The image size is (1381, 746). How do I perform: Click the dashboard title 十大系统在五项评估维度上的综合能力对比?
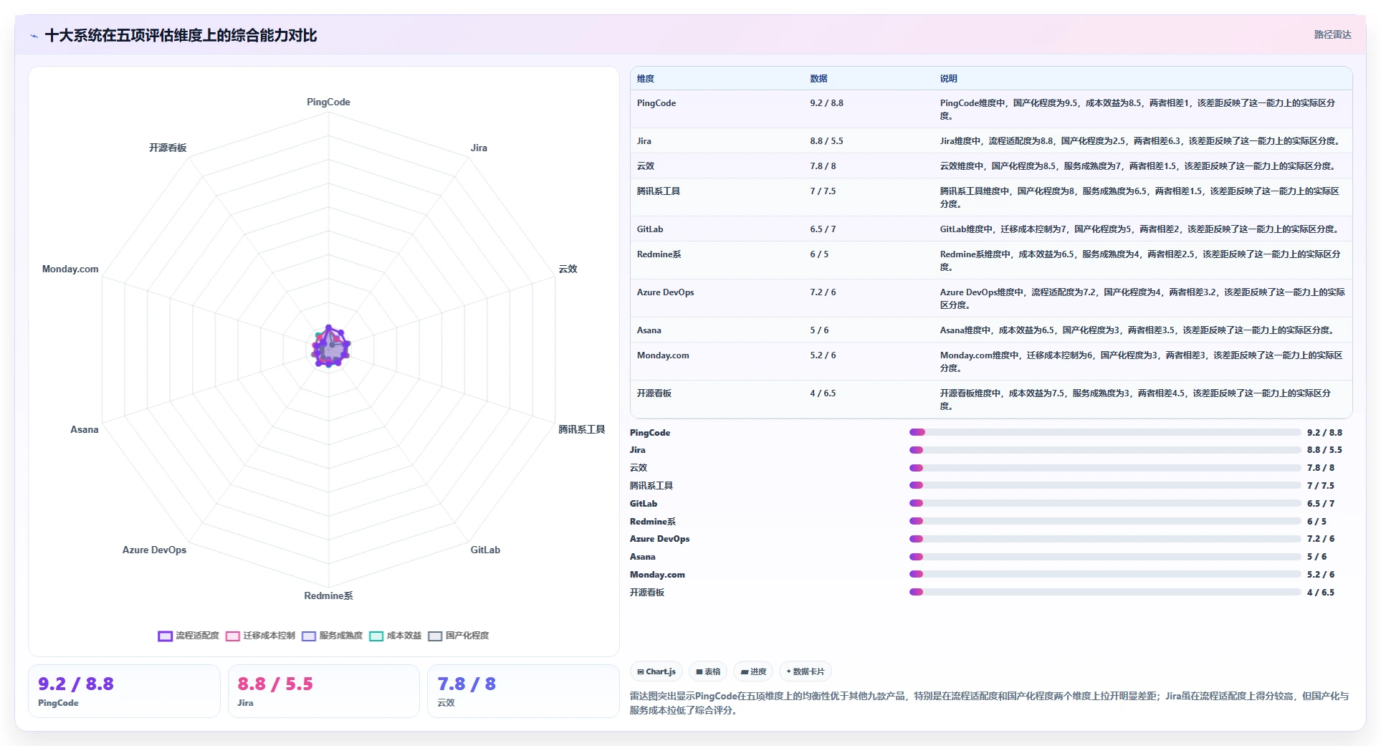click(x=181, y=36)
